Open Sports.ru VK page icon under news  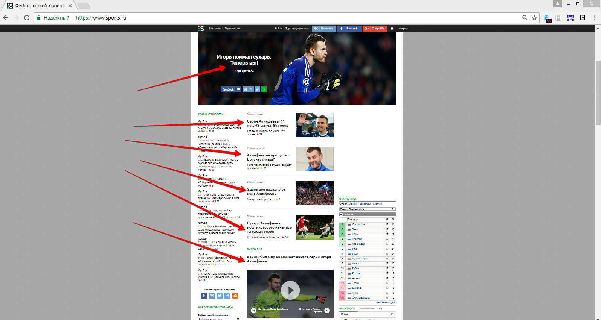click(x=212, y=296)
